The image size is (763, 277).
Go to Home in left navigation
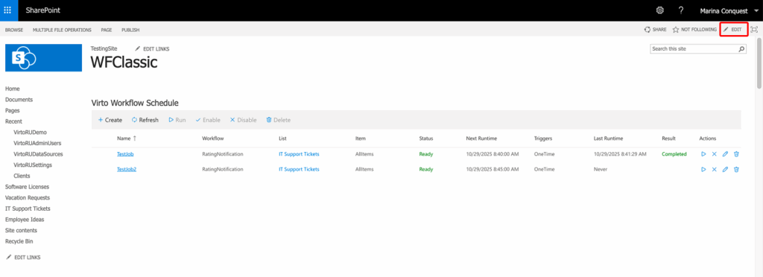pos(12,89)
